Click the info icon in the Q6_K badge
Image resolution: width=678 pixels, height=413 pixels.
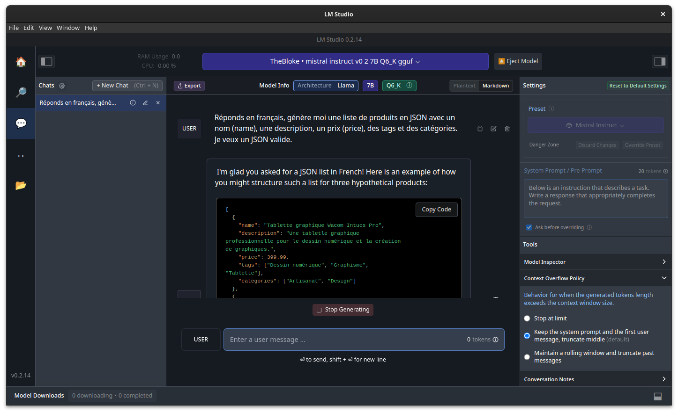tap(409, 86)
